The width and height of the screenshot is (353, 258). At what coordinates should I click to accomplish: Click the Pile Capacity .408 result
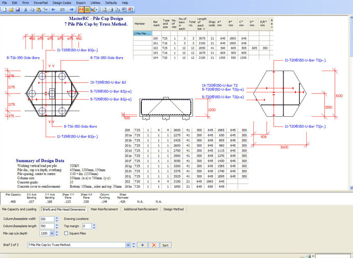click(12, 202)
